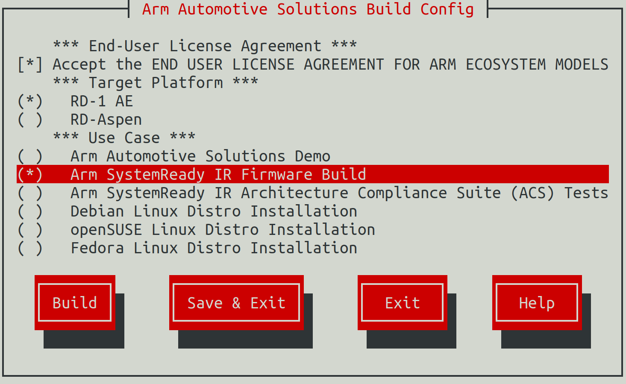Viewport: 626px width, 384px height.
Task: Click the Build button
Action: (75, 303)
